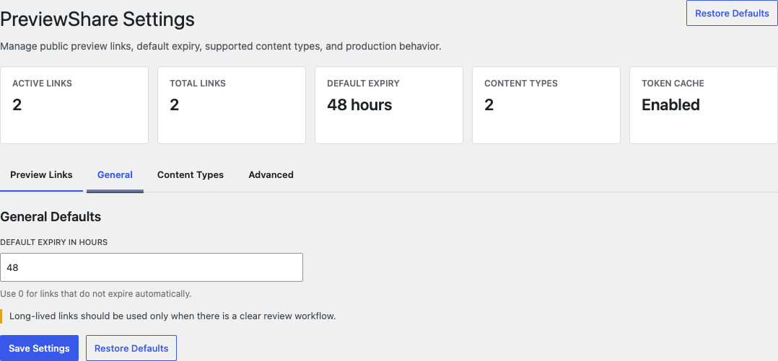
Task: Open the Advanced tab
Action: (x=271, y=175)
